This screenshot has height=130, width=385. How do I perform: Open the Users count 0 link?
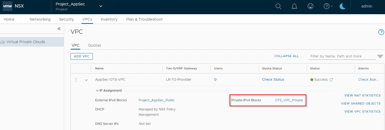pos(215,80)
